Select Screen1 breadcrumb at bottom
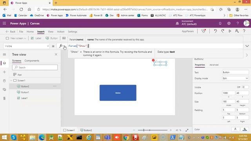 tap(69, 130)
